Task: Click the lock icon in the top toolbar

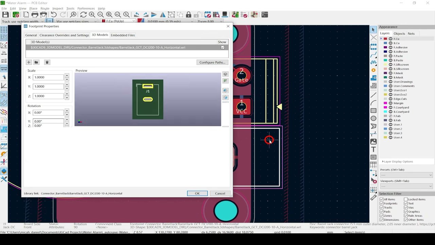Action: (x=188, y=15)
